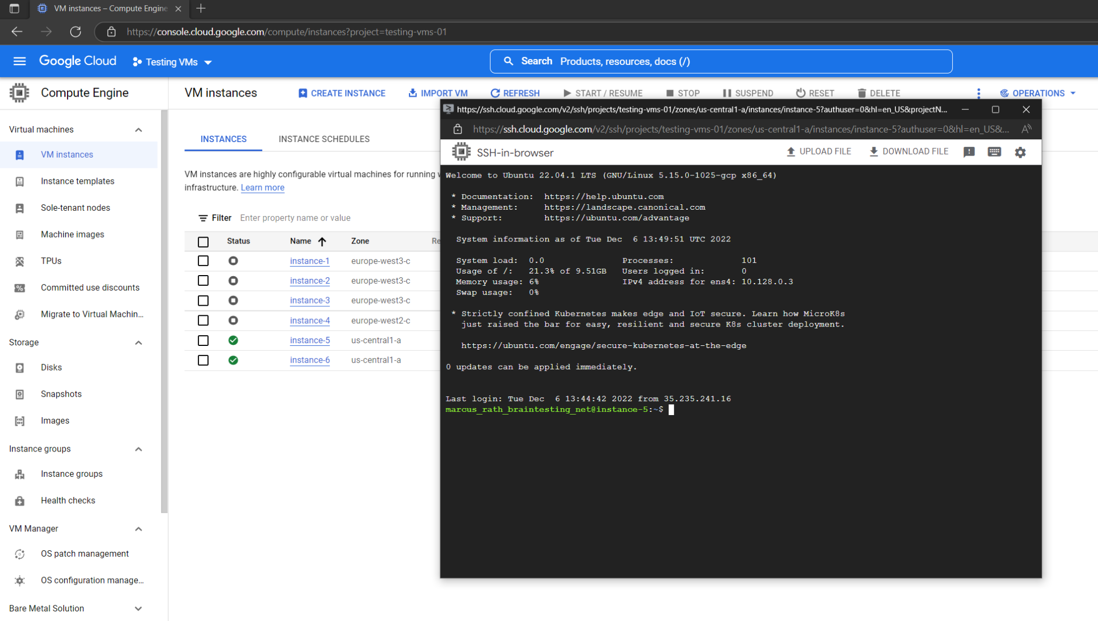This screenshot has height=621, width=1098.
Task: Open instance-2 details
Action: coord(310,280)
